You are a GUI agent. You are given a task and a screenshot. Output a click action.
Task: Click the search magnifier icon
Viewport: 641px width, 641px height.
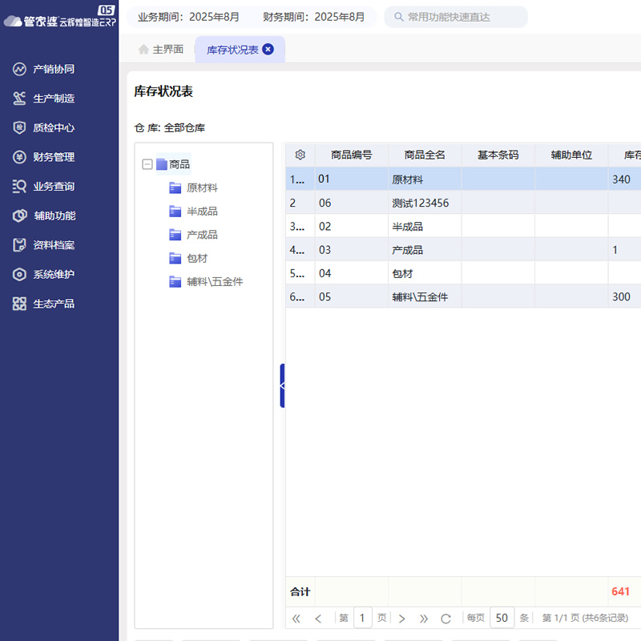(x=398, y=17)
